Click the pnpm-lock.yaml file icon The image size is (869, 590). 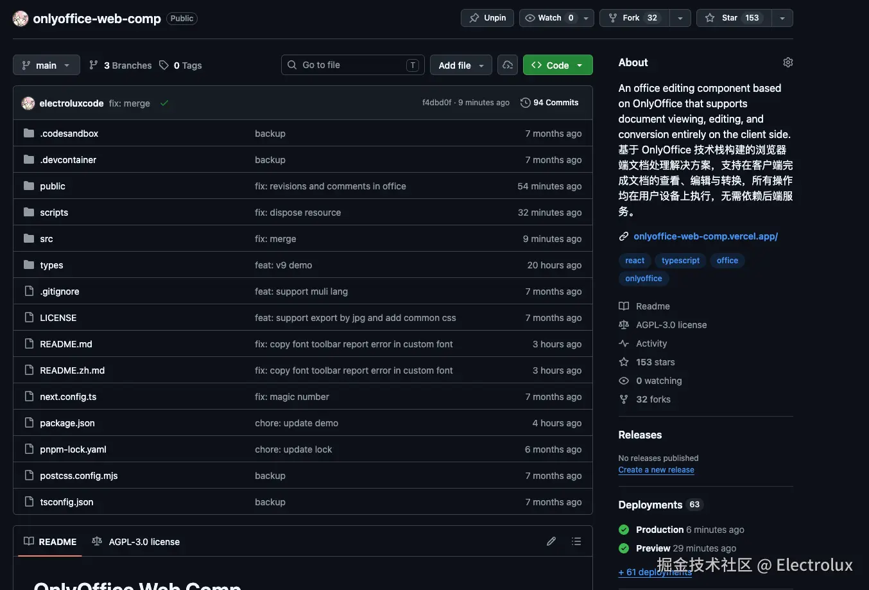point(29,449)
